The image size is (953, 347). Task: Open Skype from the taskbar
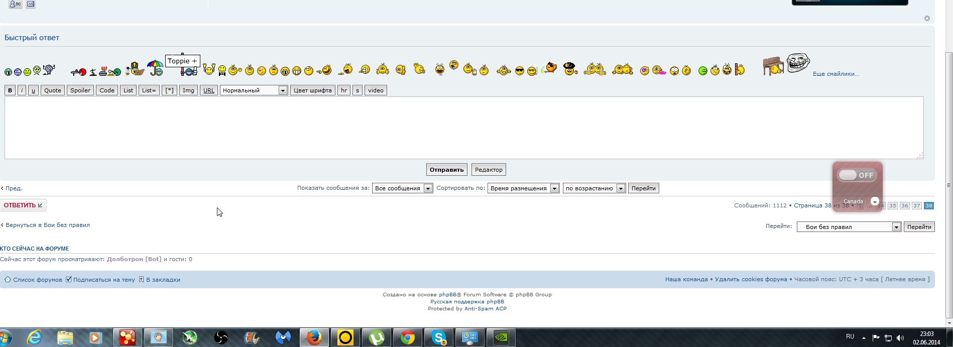[x=439, y=337]
